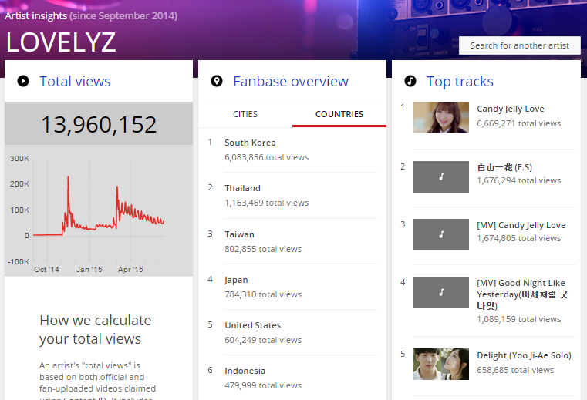
Task: Click 479,999 total views under Indonesia
Action: [263, 385]
